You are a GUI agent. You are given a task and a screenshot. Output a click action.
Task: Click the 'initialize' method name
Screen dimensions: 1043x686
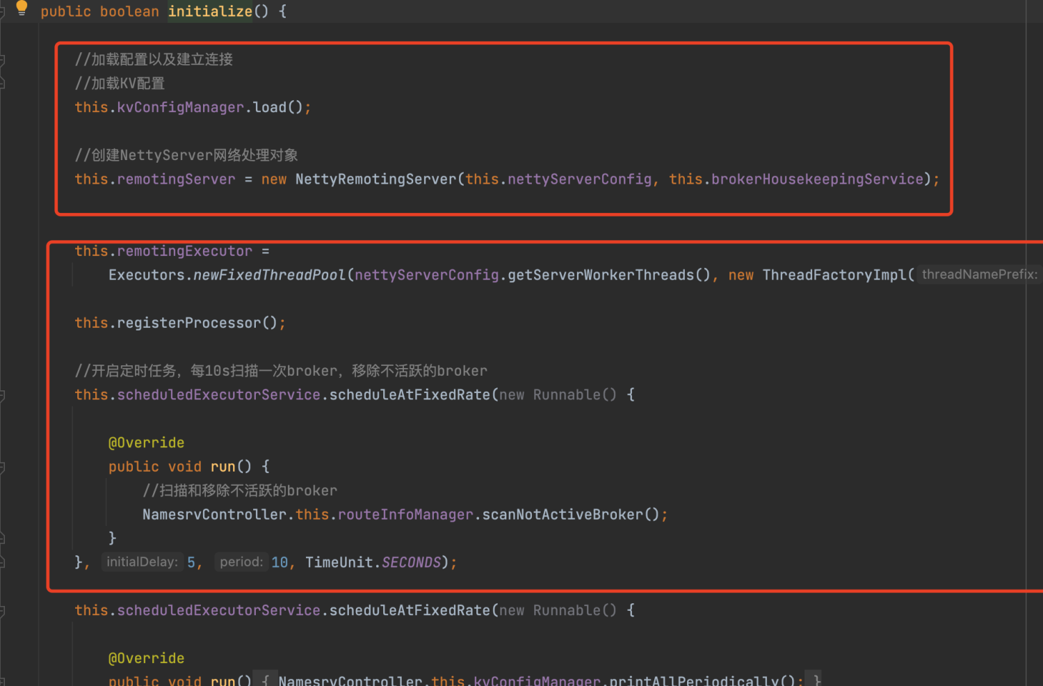[x=210, y=11]
